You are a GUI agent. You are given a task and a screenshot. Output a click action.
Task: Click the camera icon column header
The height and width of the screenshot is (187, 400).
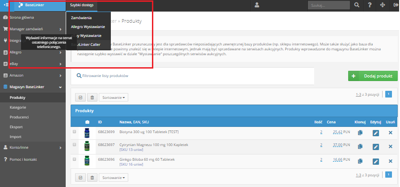click(87, 122)
